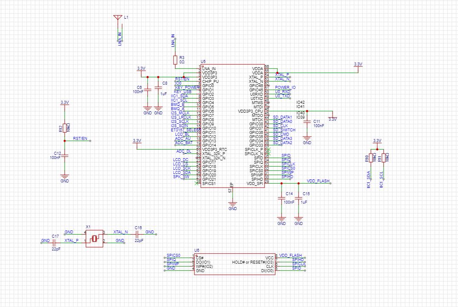Viewport: 458px width, 307px height.
Task: Select resistor R3 symbol above U5
Action: [175, 60]
